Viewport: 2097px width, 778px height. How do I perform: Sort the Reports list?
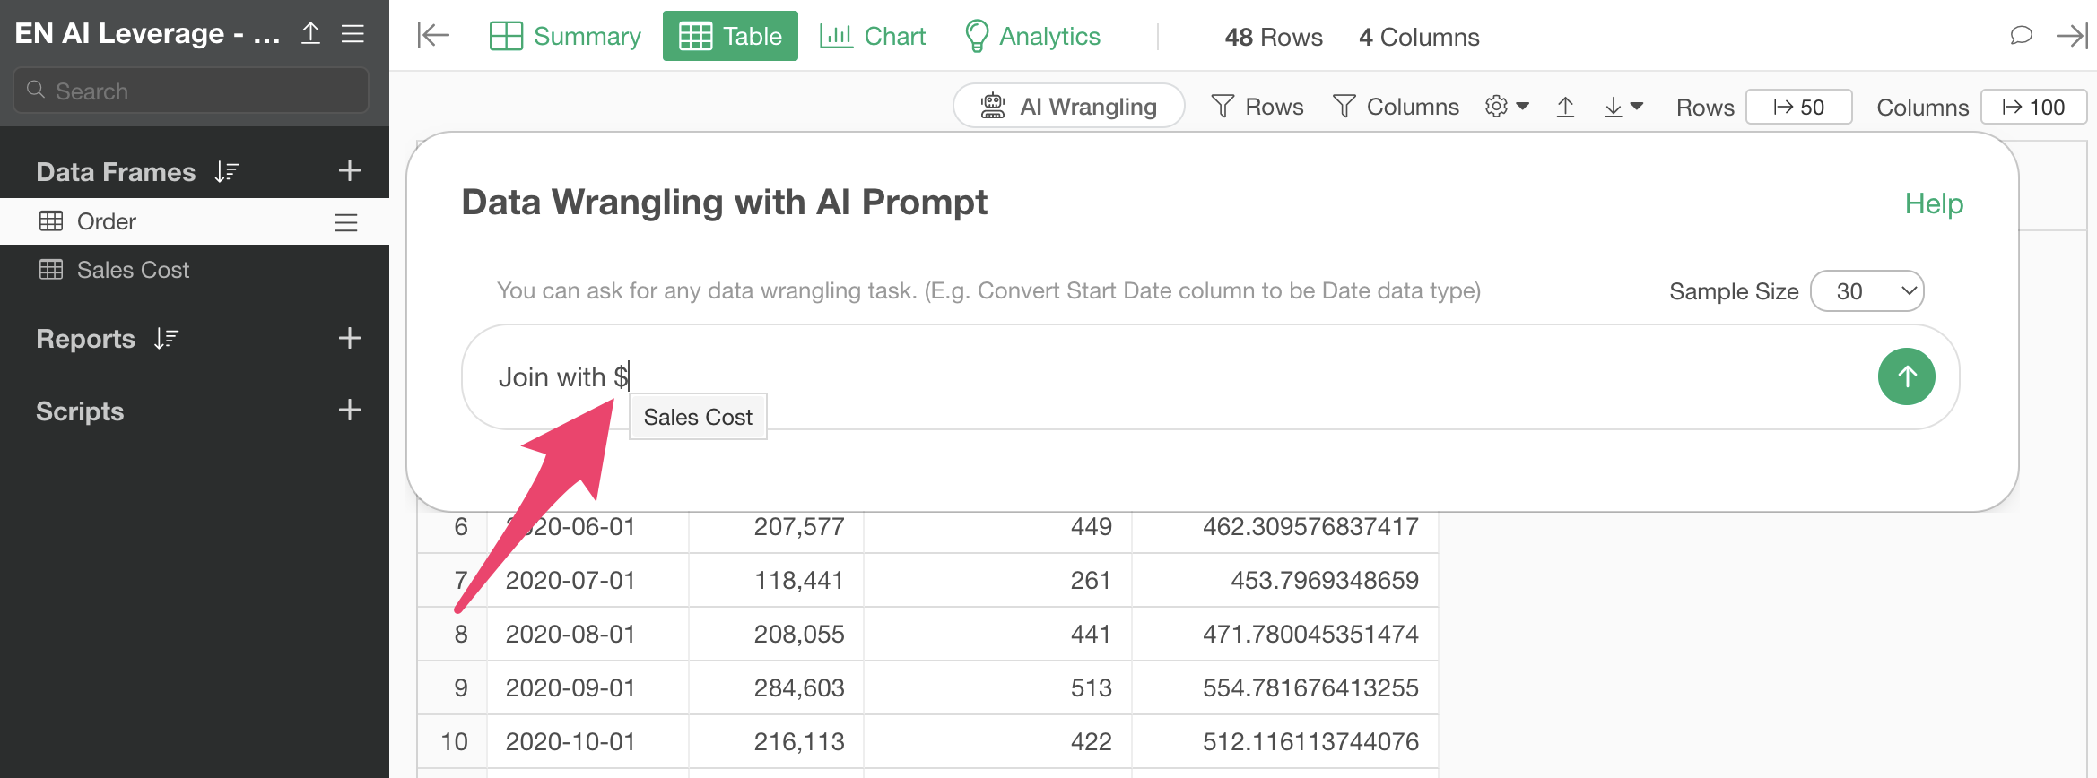click(166, 339)
